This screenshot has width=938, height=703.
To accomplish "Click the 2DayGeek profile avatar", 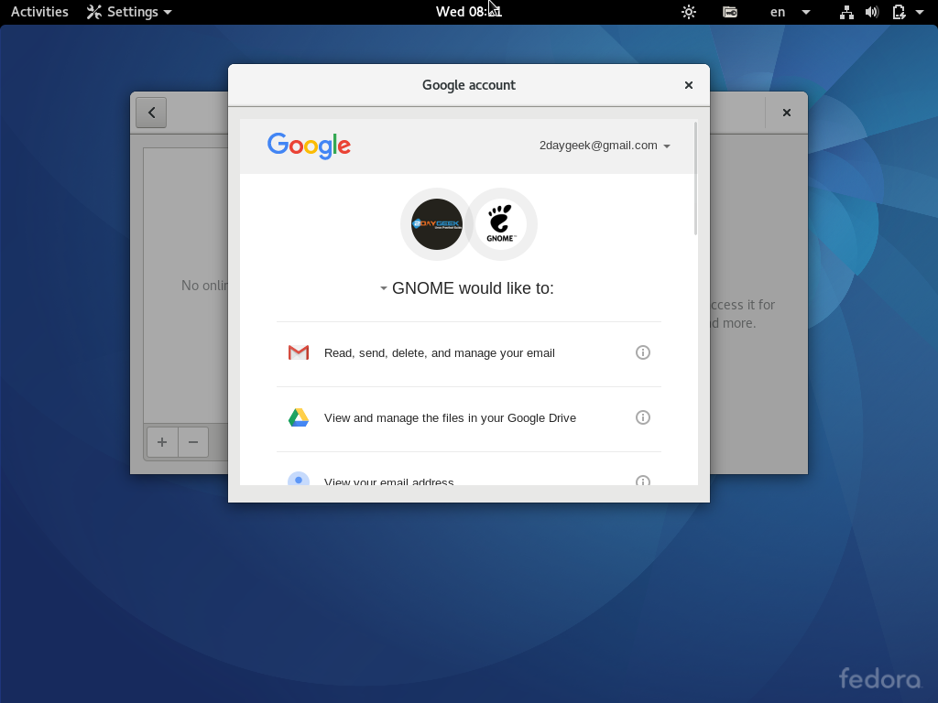I will (x=437, y=224).
